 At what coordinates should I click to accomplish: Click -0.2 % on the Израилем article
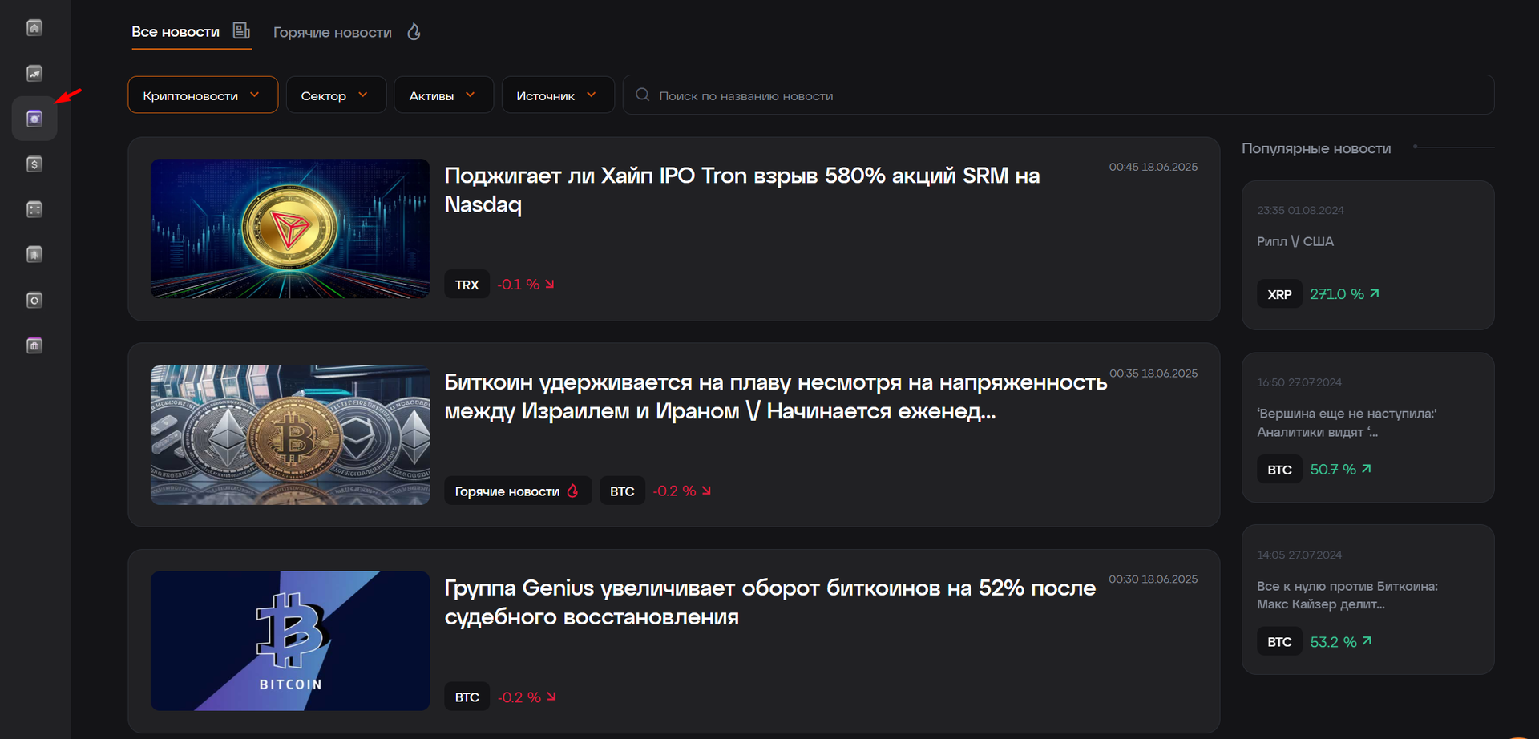(x=674, y=491)
